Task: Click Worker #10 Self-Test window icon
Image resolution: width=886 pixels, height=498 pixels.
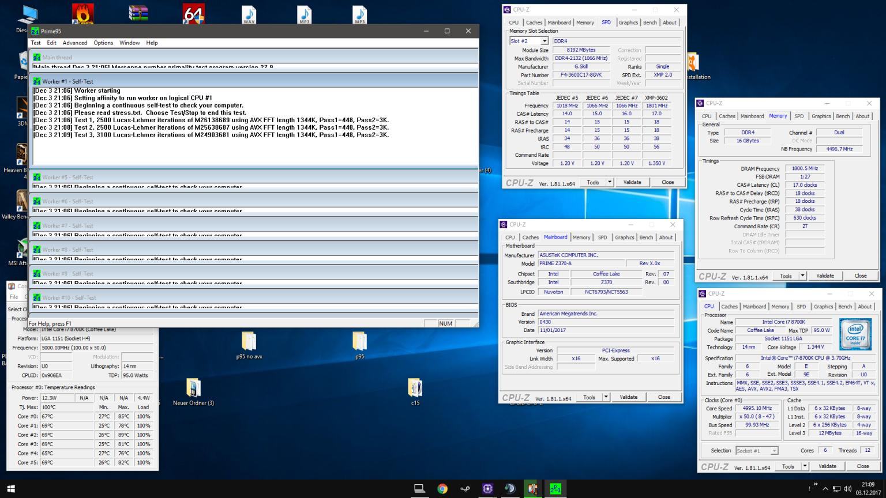Action: coord(37,297)
